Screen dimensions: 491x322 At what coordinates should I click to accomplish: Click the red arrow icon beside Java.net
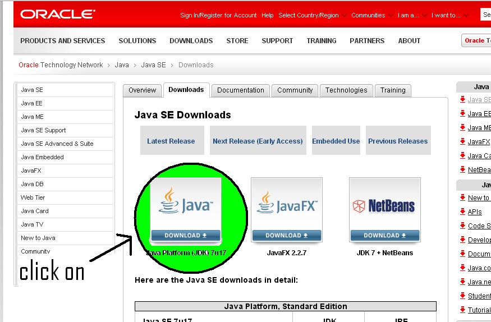pos(462,282)
